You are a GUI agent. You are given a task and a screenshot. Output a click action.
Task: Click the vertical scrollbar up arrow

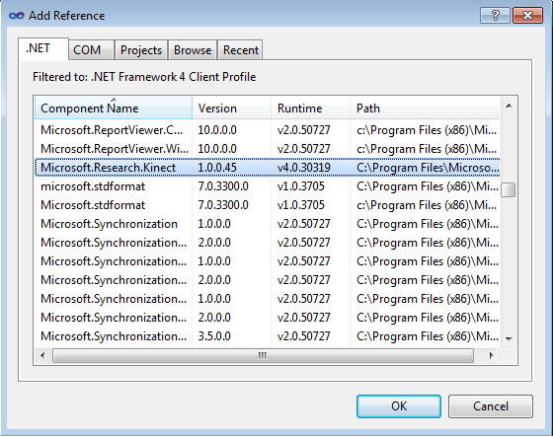pos(509,106)
